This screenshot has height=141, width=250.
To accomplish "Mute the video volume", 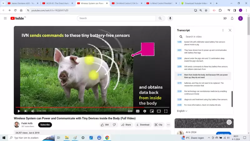I will click(33, 111).
